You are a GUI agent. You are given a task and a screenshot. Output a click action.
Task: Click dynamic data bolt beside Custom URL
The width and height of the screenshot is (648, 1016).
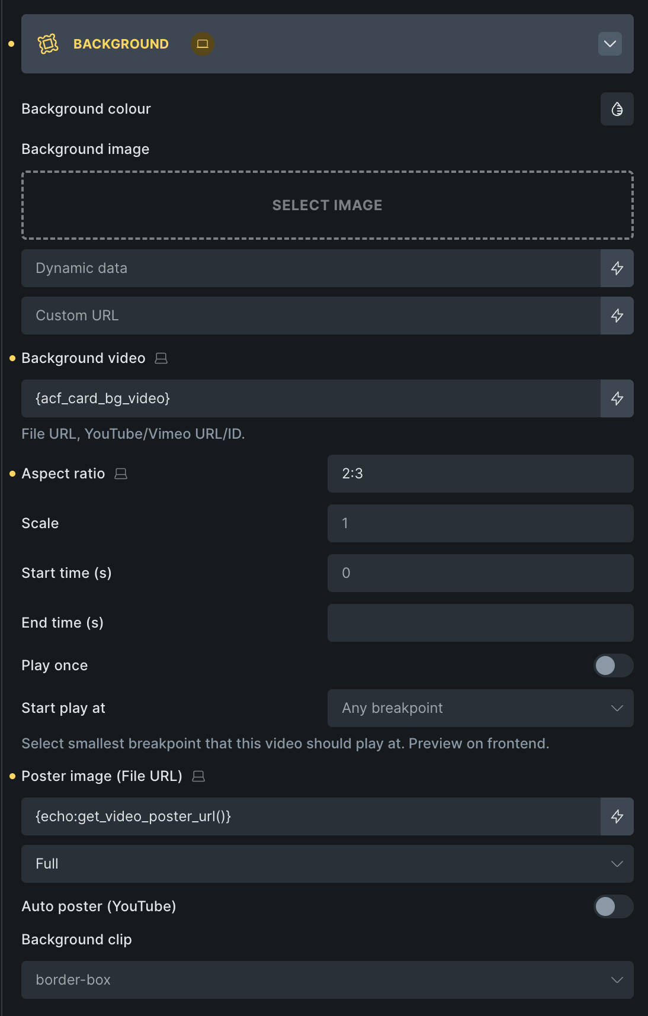617,316
